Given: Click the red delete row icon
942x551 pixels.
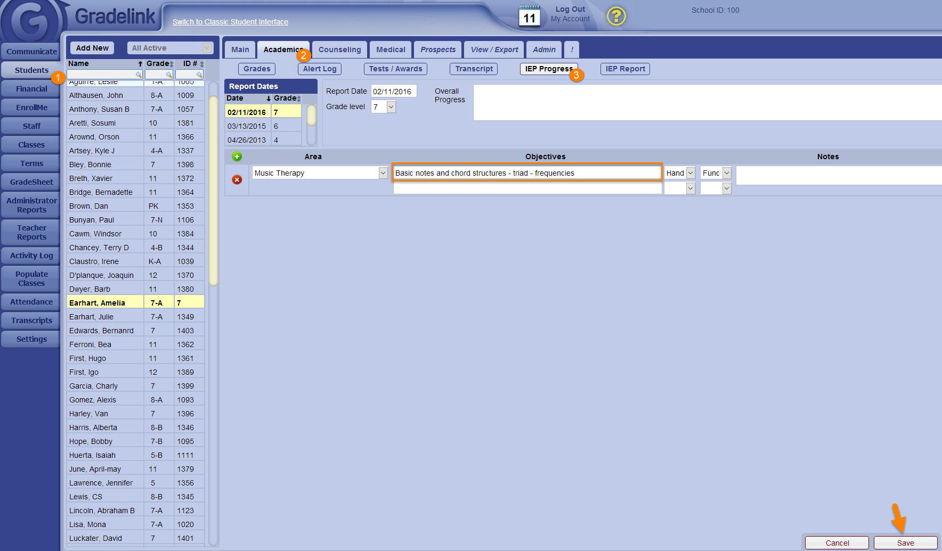Looking at the screenshot, I should tap(237, 180).
